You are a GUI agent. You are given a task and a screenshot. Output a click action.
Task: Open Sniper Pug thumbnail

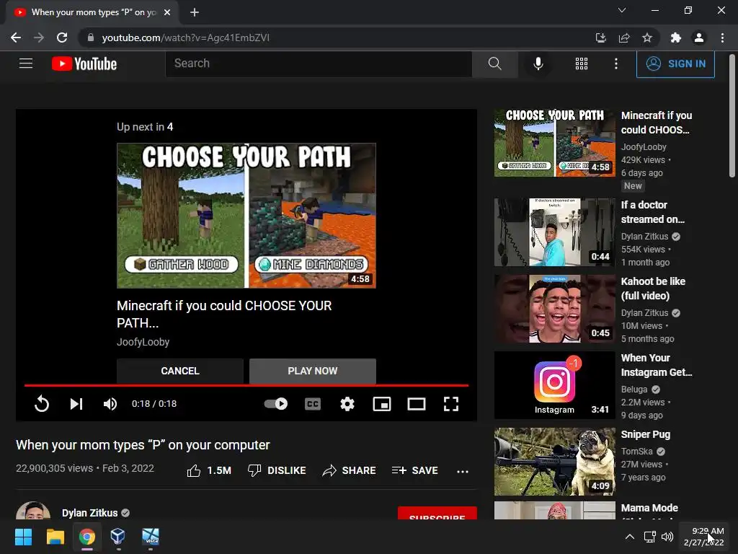(x=554, y=461)
